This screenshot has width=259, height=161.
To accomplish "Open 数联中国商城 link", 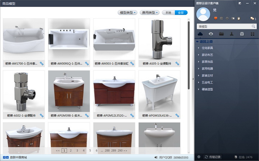I will (18, 157).
